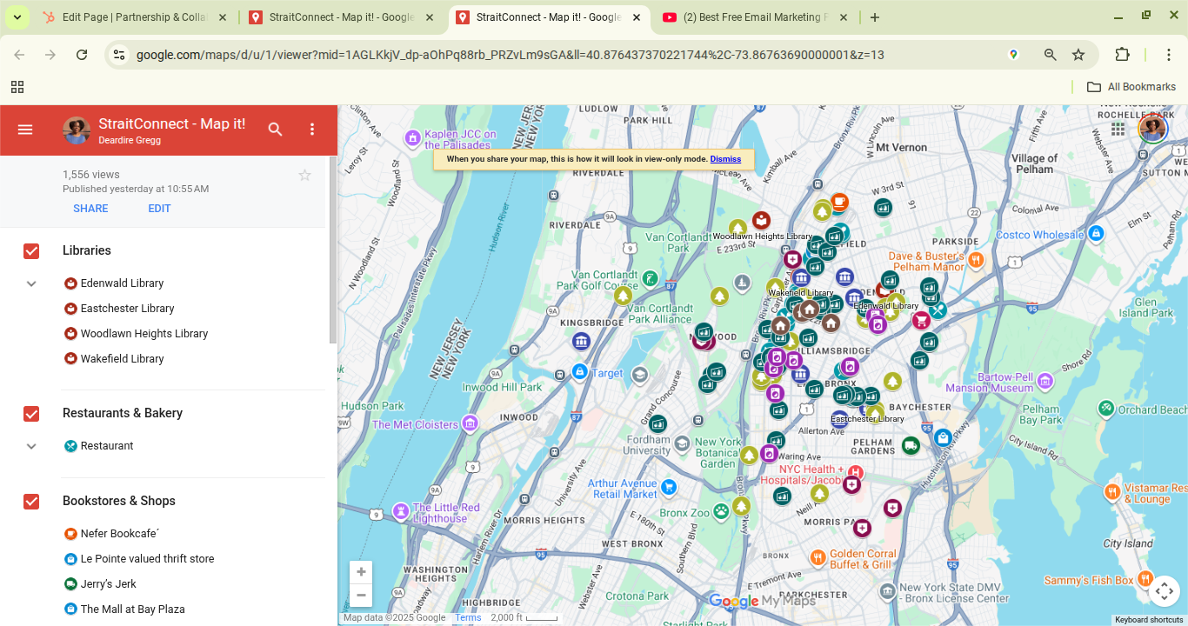The image size is (1188, 626).
Task: Click the search icon in map header
Action: coord(276,130)
